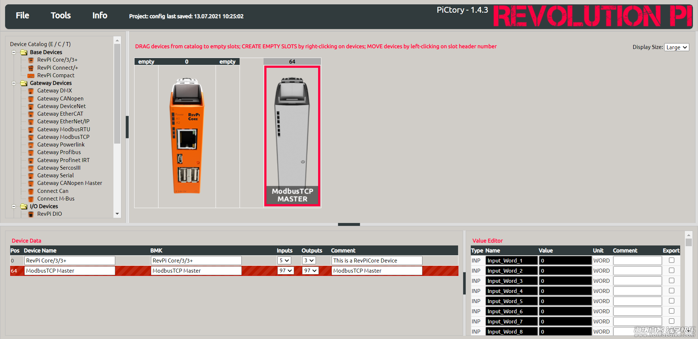
Task: Open the File menu
Action: point(22,15)
